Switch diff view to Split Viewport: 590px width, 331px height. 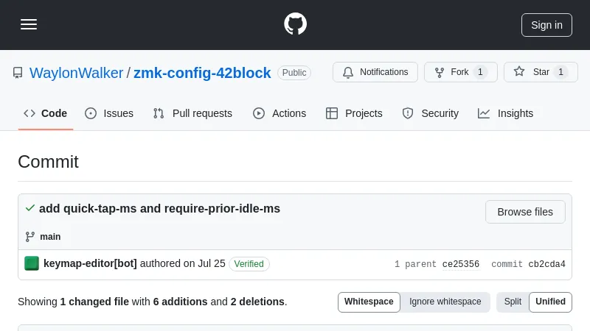coord(513,302)
